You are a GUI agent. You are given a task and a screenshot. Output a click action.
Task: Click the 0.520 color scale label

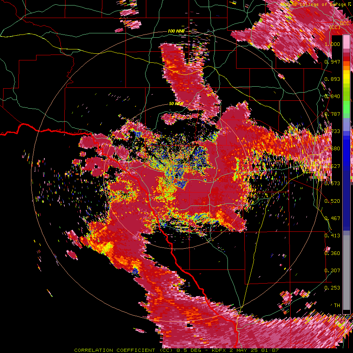click(332, 201)
